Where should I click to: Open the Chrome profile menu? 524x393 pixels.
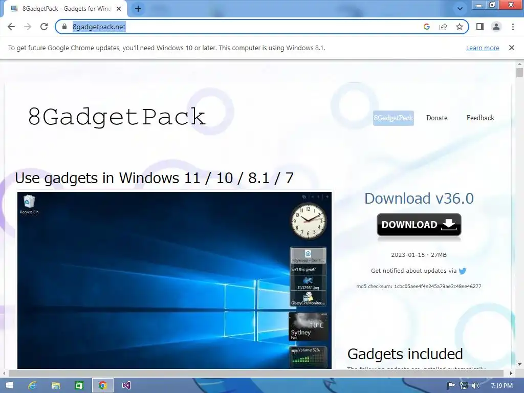pyautogui.click(x=496, y=27)
